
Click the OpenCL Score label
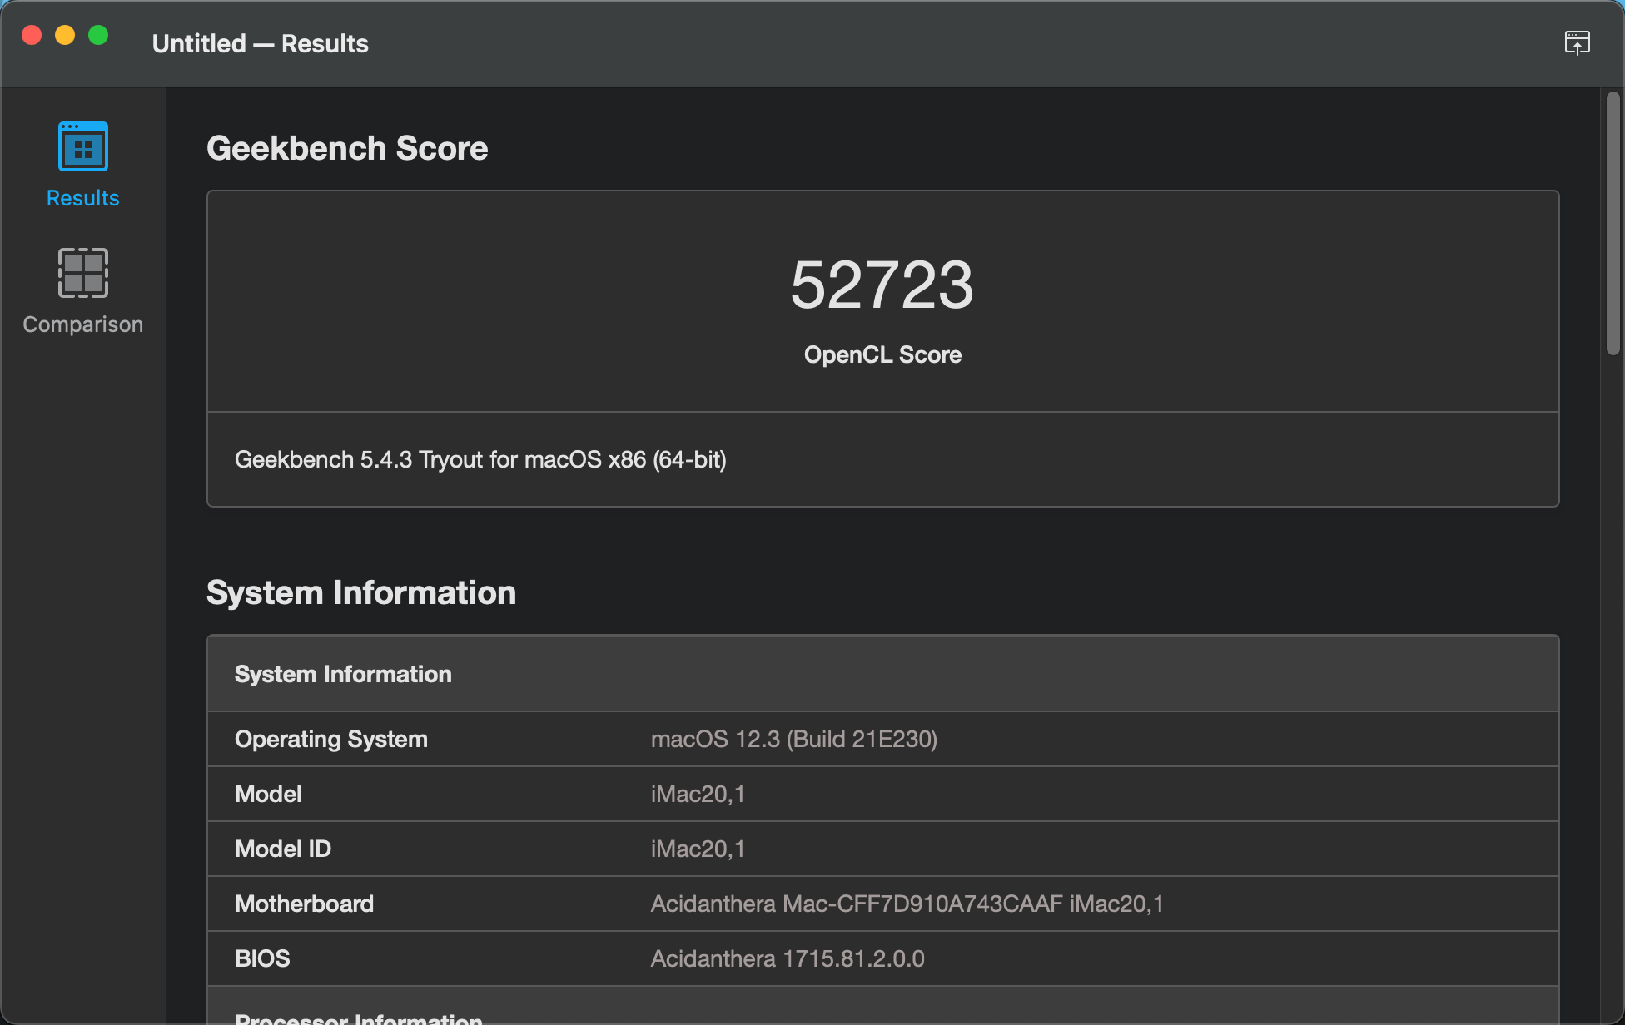(x=882, y=354)
